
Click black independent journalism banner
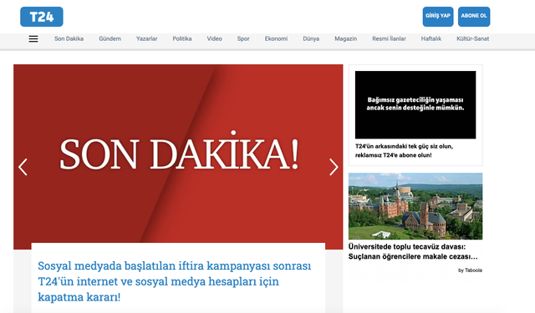(x=415, y=104)
